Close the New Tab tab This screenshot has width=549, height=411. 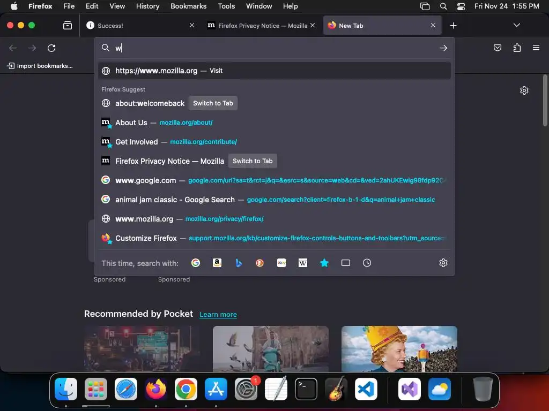[x=433, y=25]
